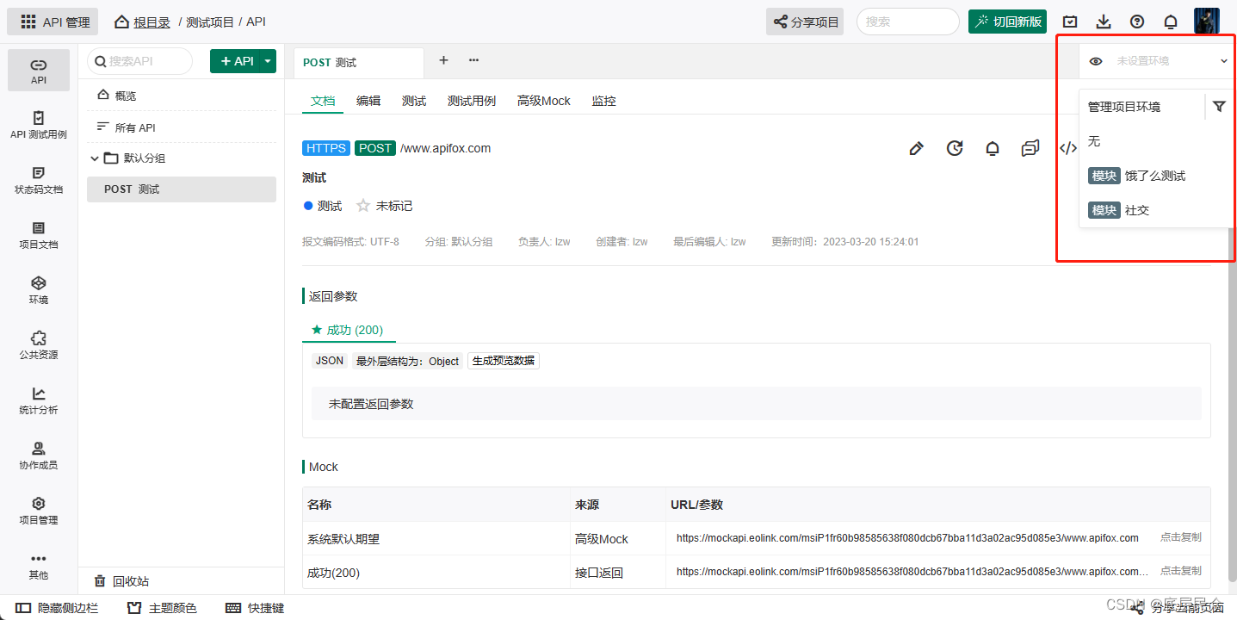
Task: Click 分享当前页面 in bottom bar
Action: (x=1177, y=608)
